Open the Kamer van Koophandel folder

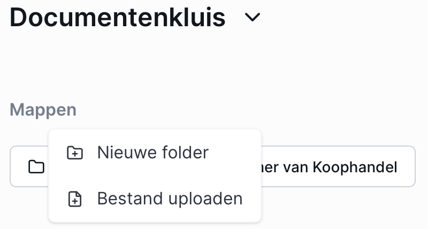[212, 166]
